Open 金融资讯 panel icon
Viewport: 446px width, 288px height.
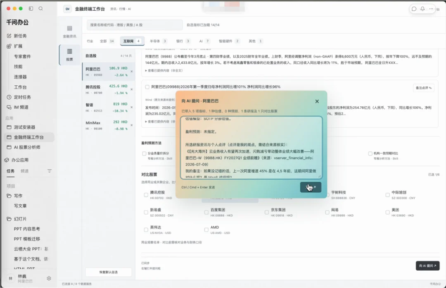pos(69,31)
